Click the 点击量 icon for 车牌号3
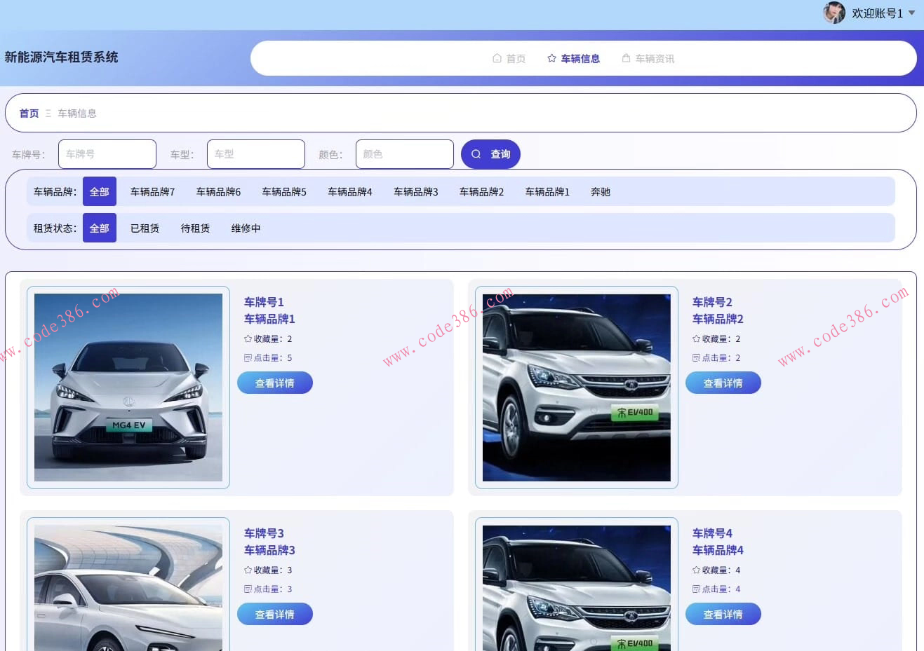Screen dimensions: 924x651 click(x=248, y=589)
